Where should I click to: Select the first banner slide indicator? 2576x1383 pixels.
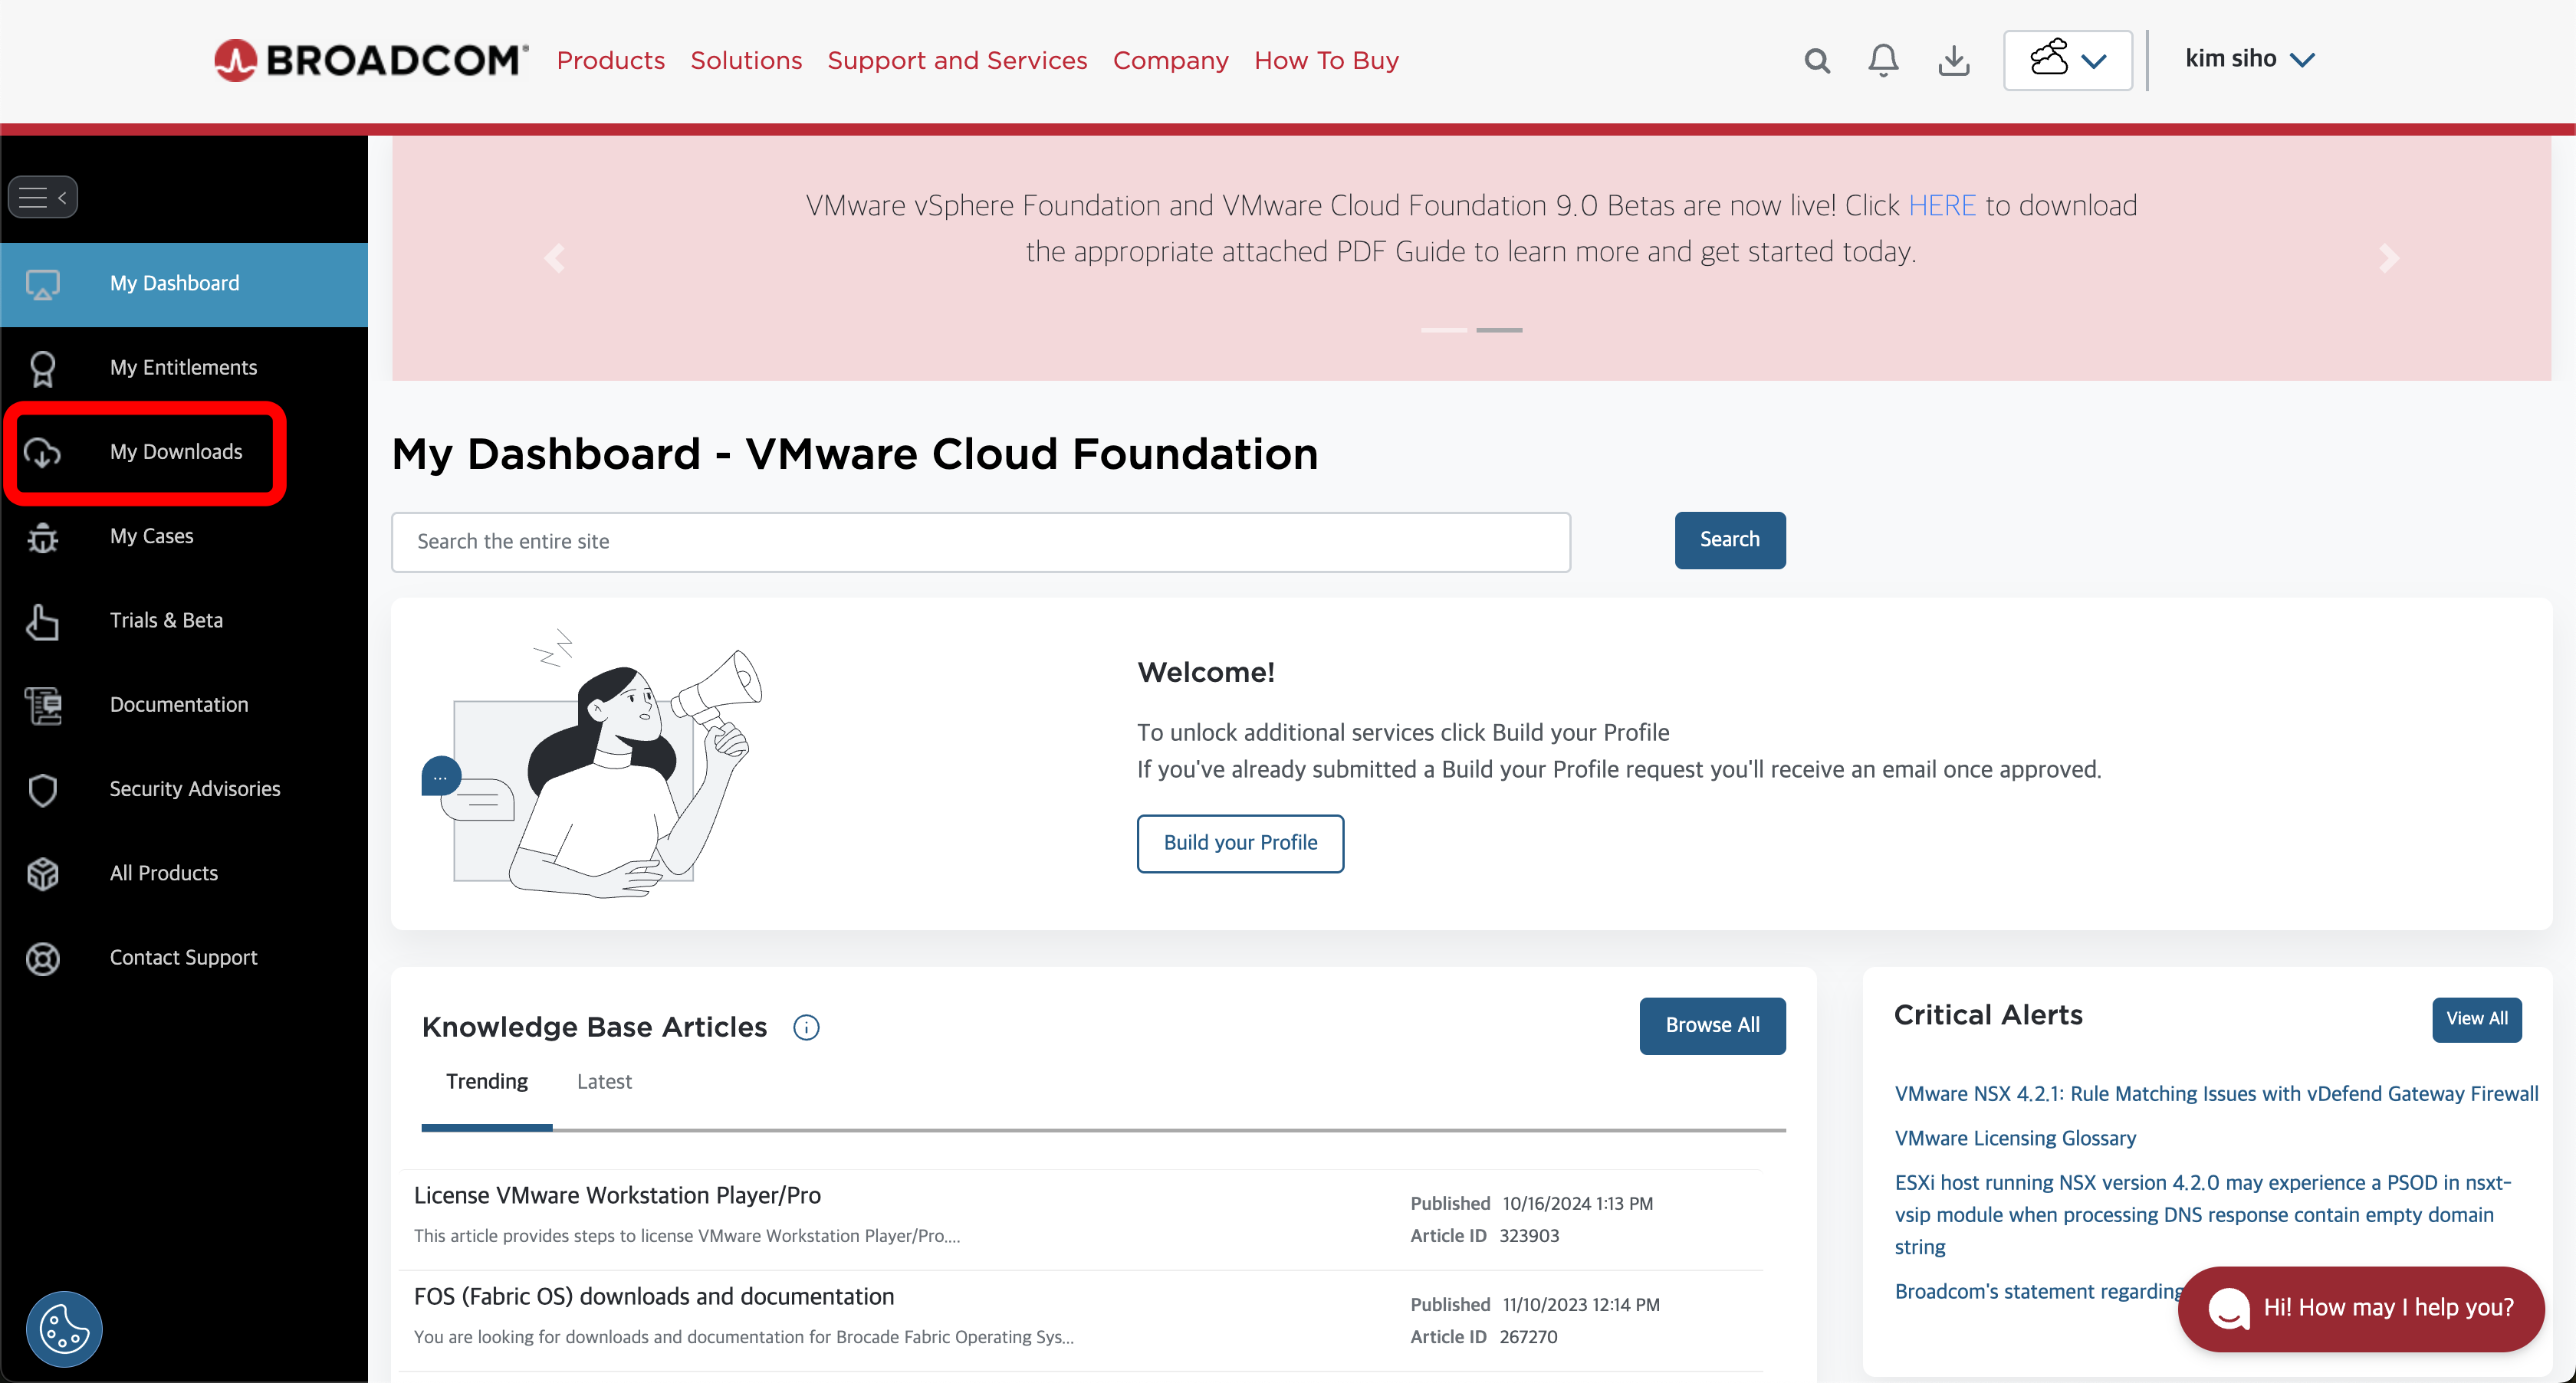point(1443,329)
